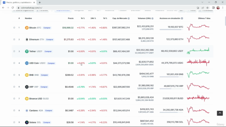Click Comprar button next to Ethereum
Viewport: 226px width, 127px height.
click(49, 40)
